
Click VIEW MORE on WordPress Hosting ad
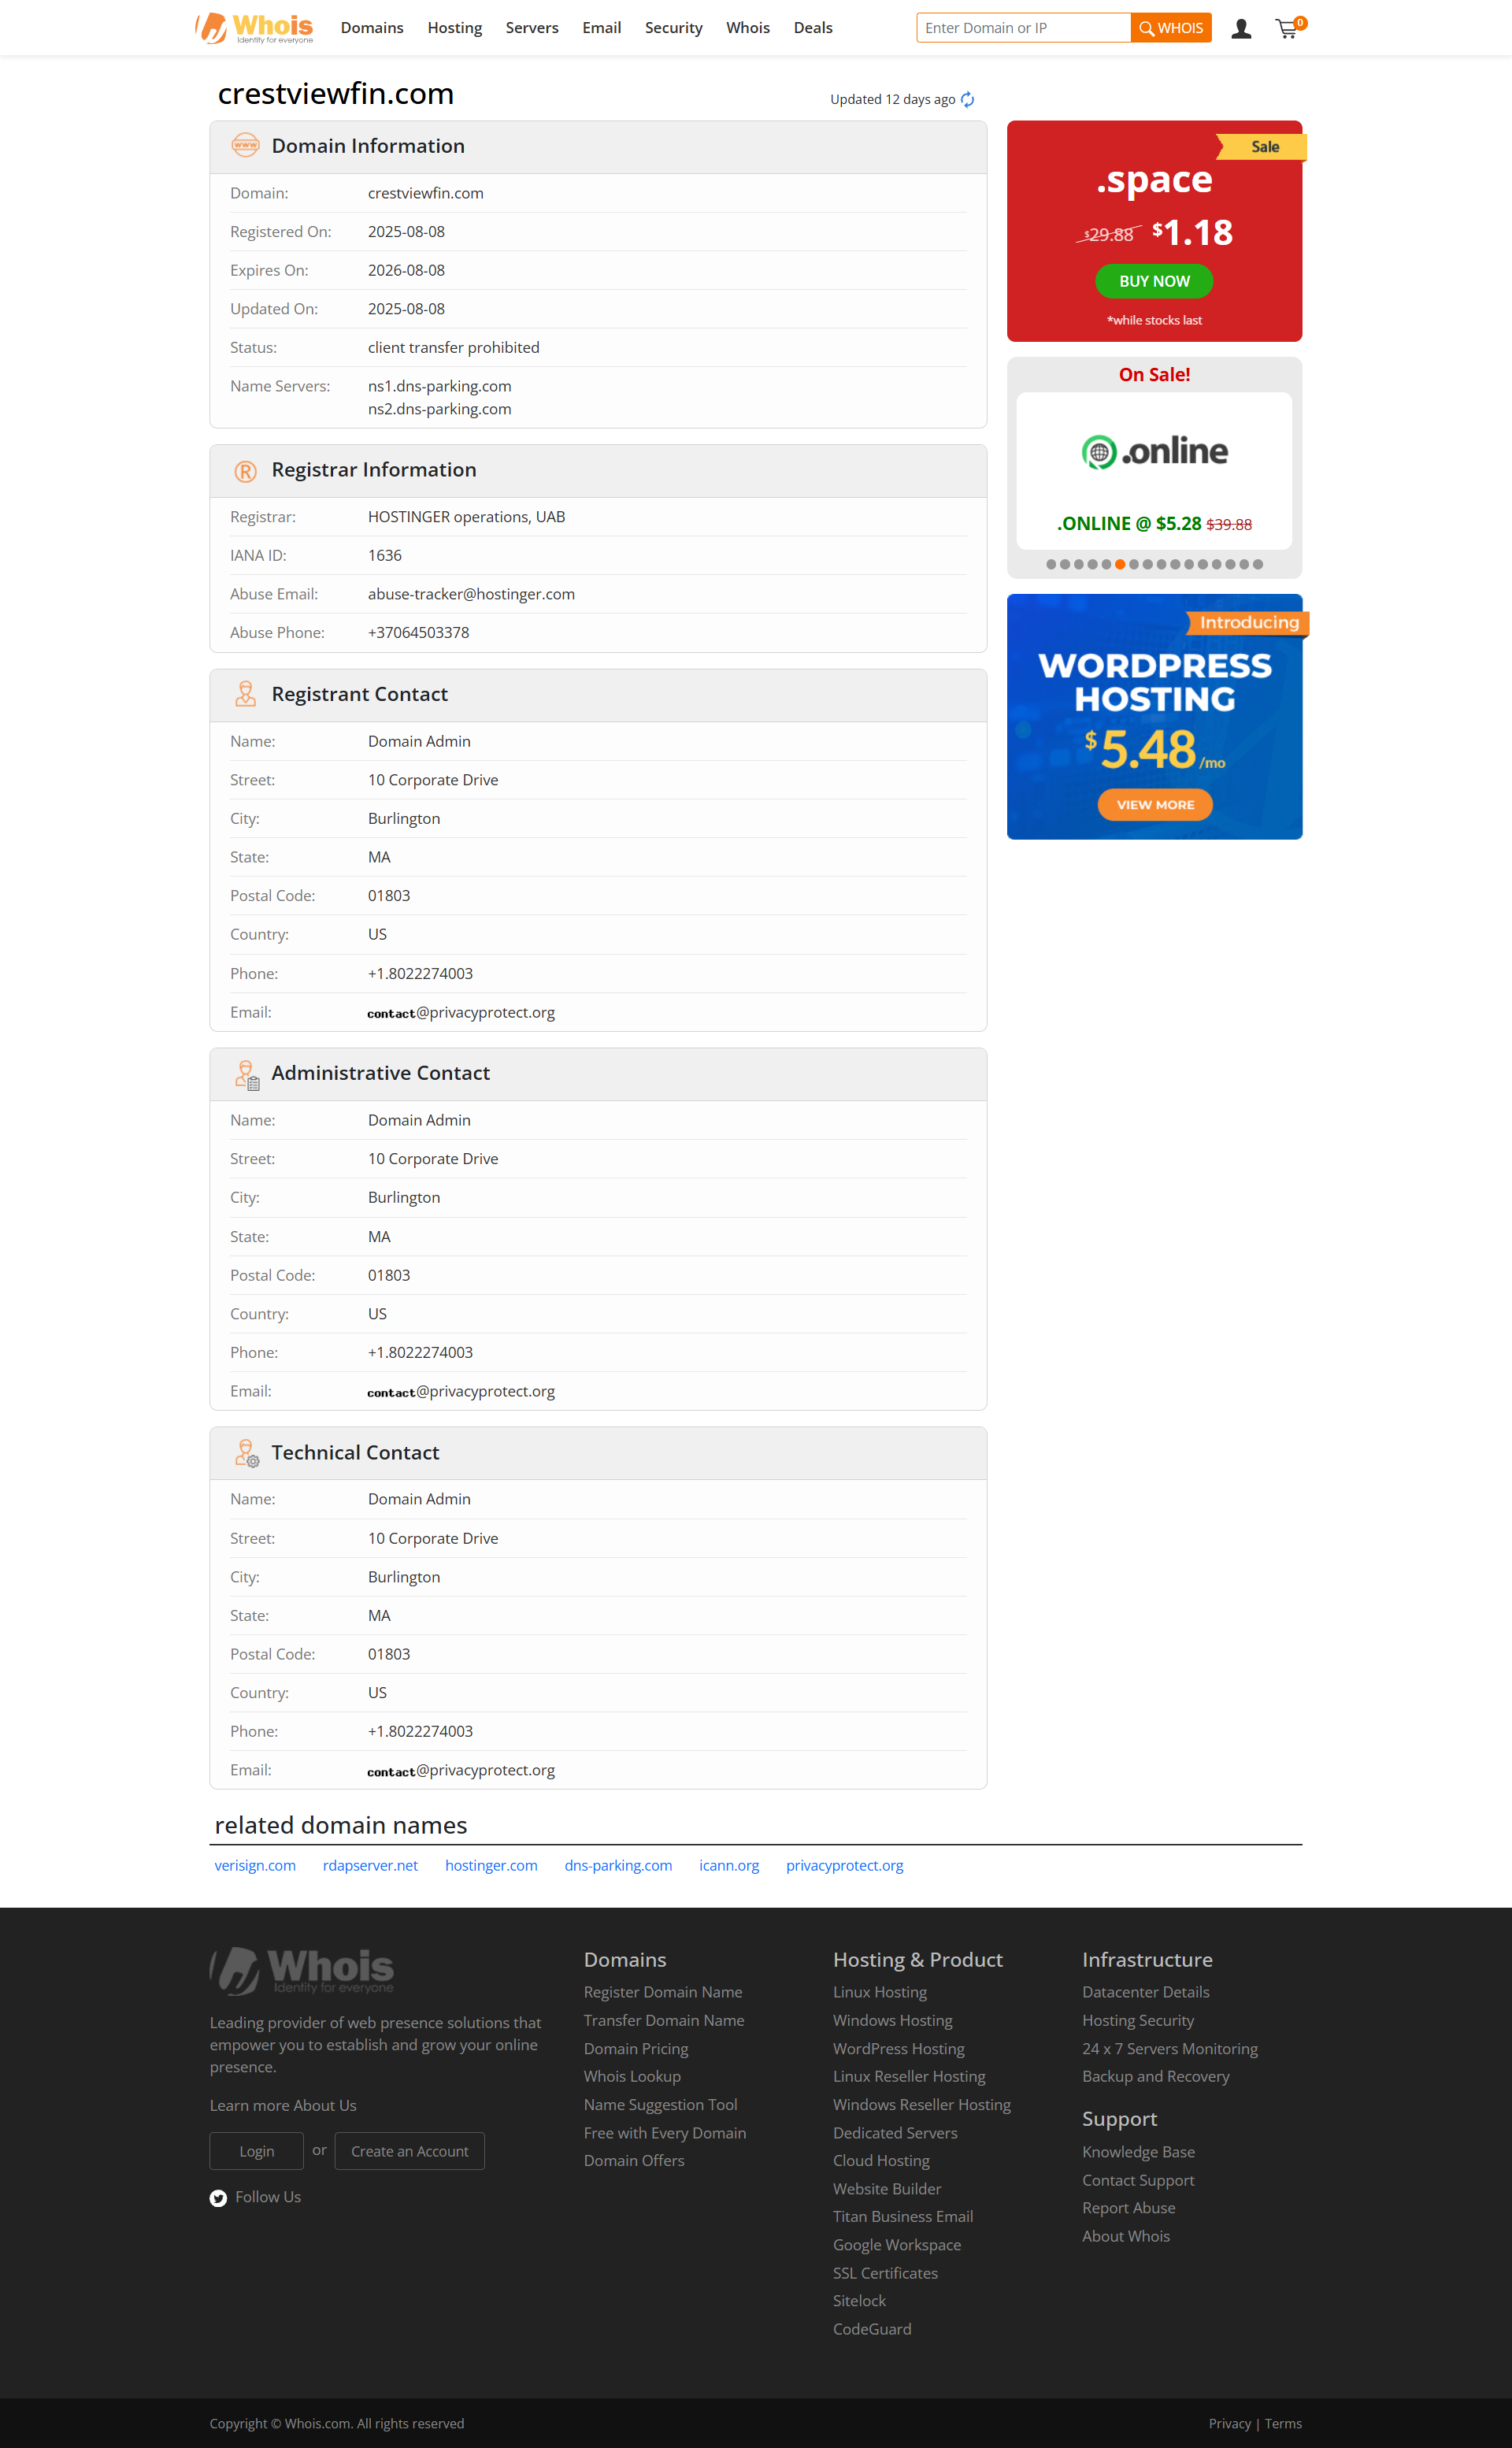pyautogui.click(x=1155, y=804)
